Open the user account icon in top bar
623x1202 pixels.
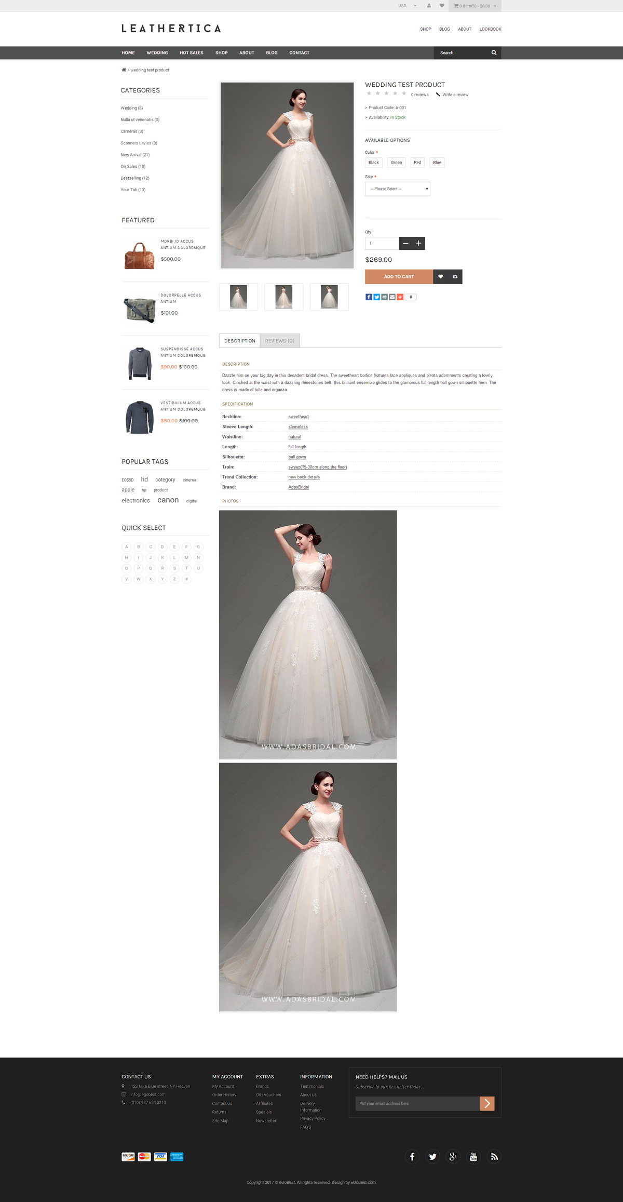coord(429,6)
